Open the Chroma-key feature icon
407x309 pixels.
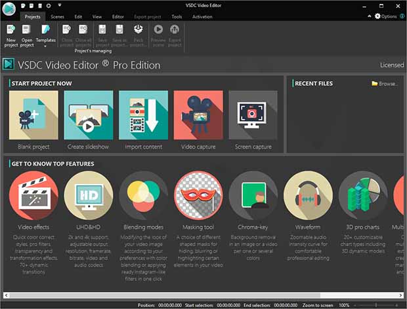pos(253,195)
